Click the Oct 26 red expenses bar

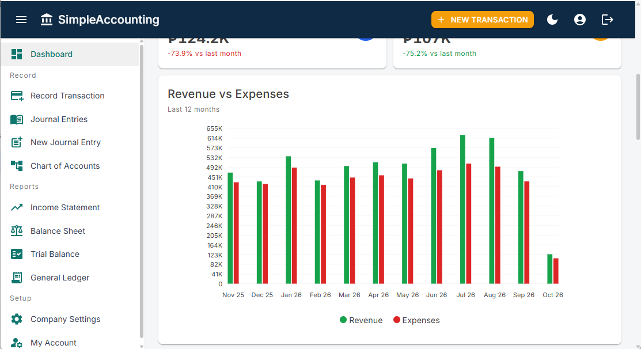[x=556, y=271]
